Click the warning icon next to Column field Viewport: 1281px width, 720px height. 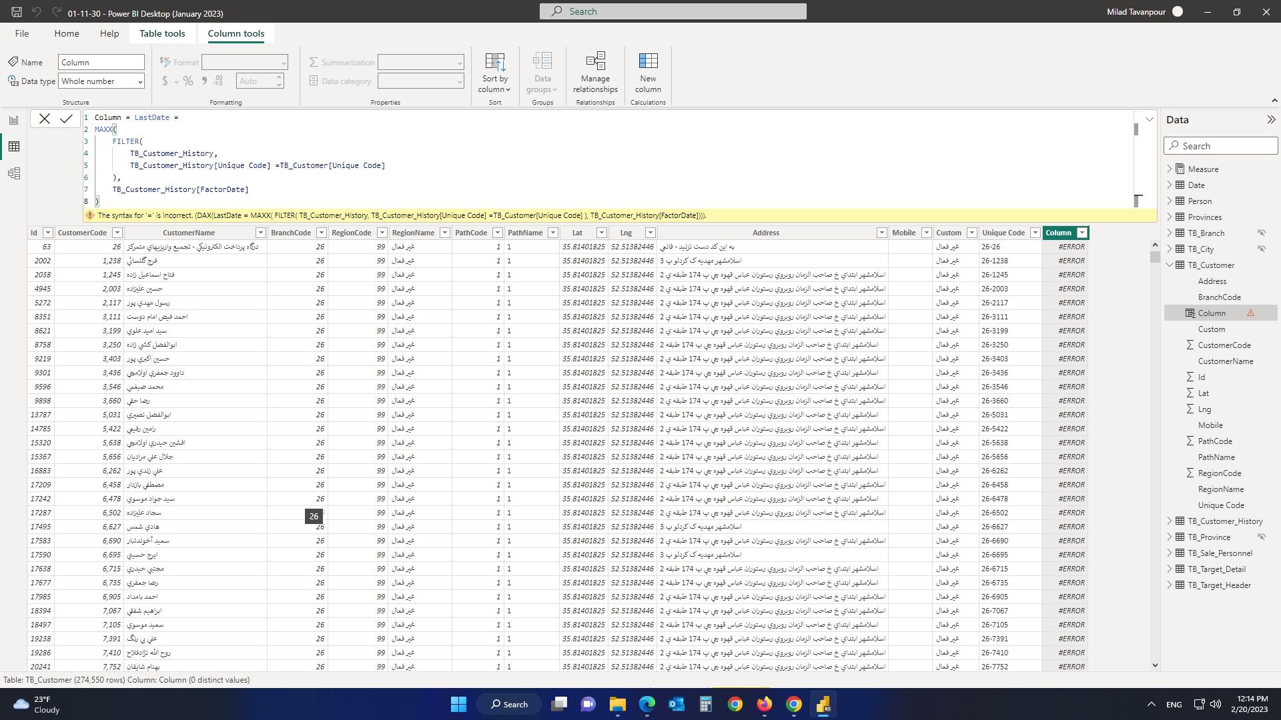(1251, 313)
